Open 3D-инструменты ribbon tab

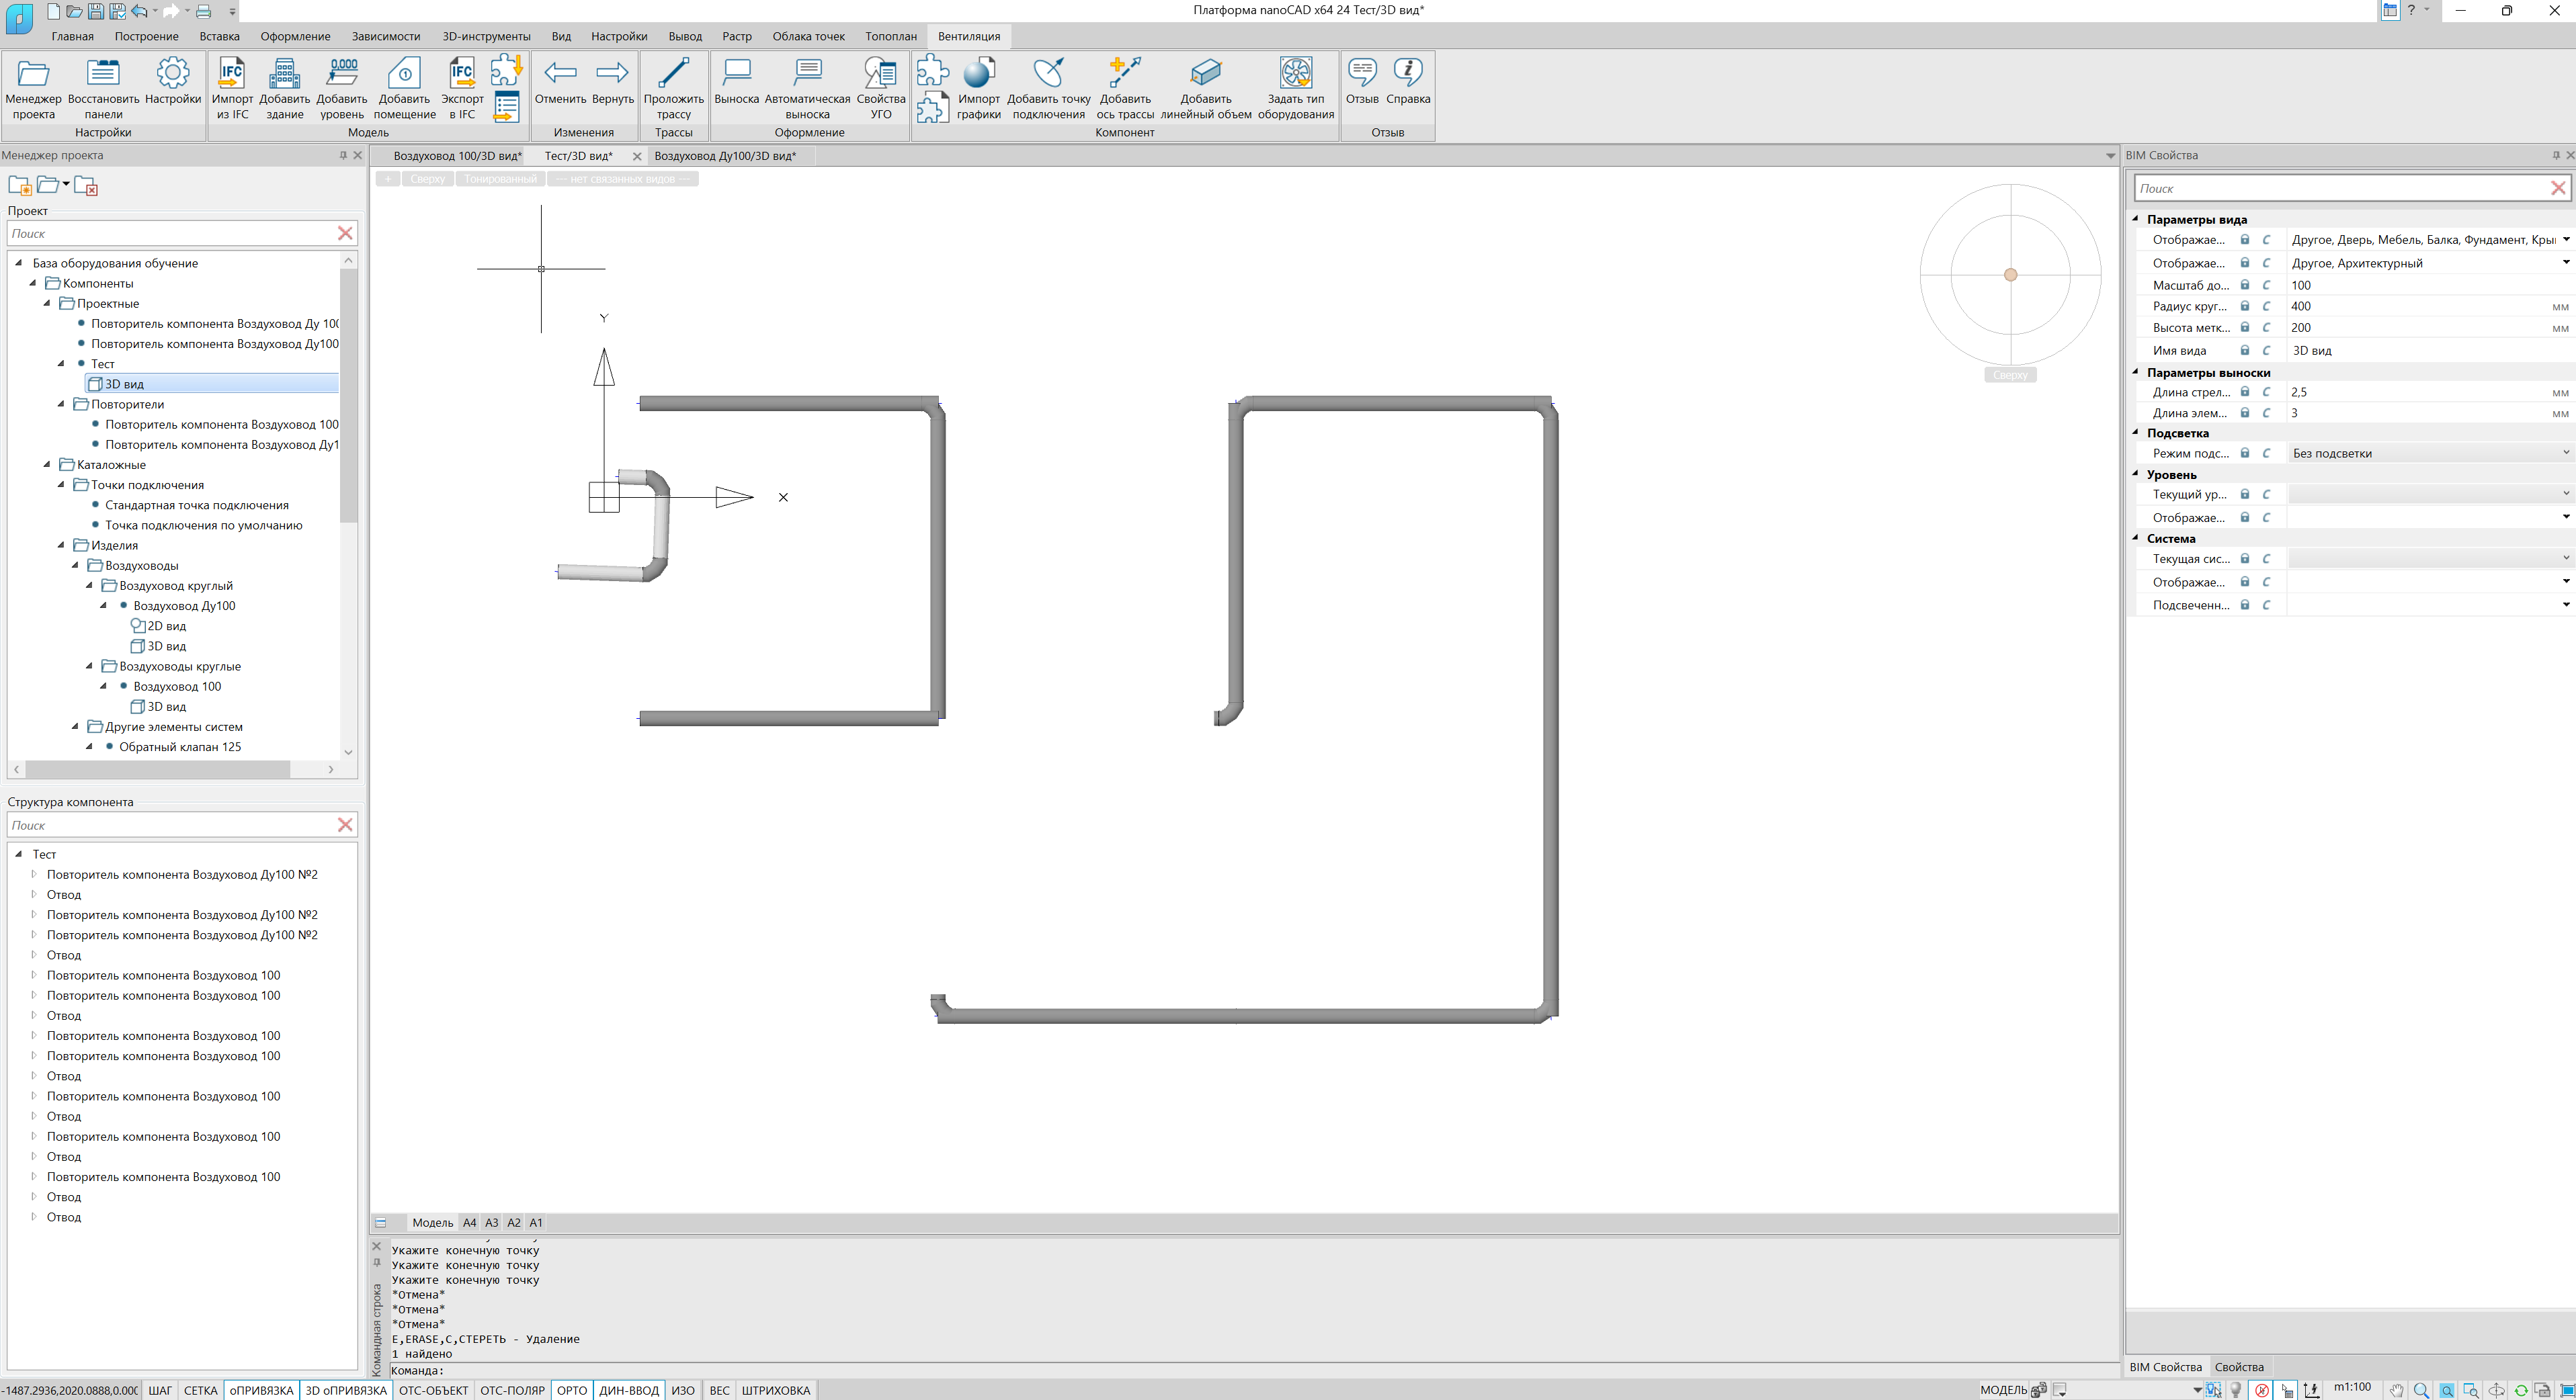point(486,36)
